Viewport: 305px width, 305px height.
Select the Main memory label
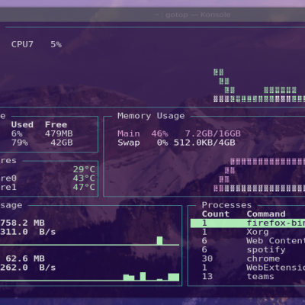[x=129, y=133]
